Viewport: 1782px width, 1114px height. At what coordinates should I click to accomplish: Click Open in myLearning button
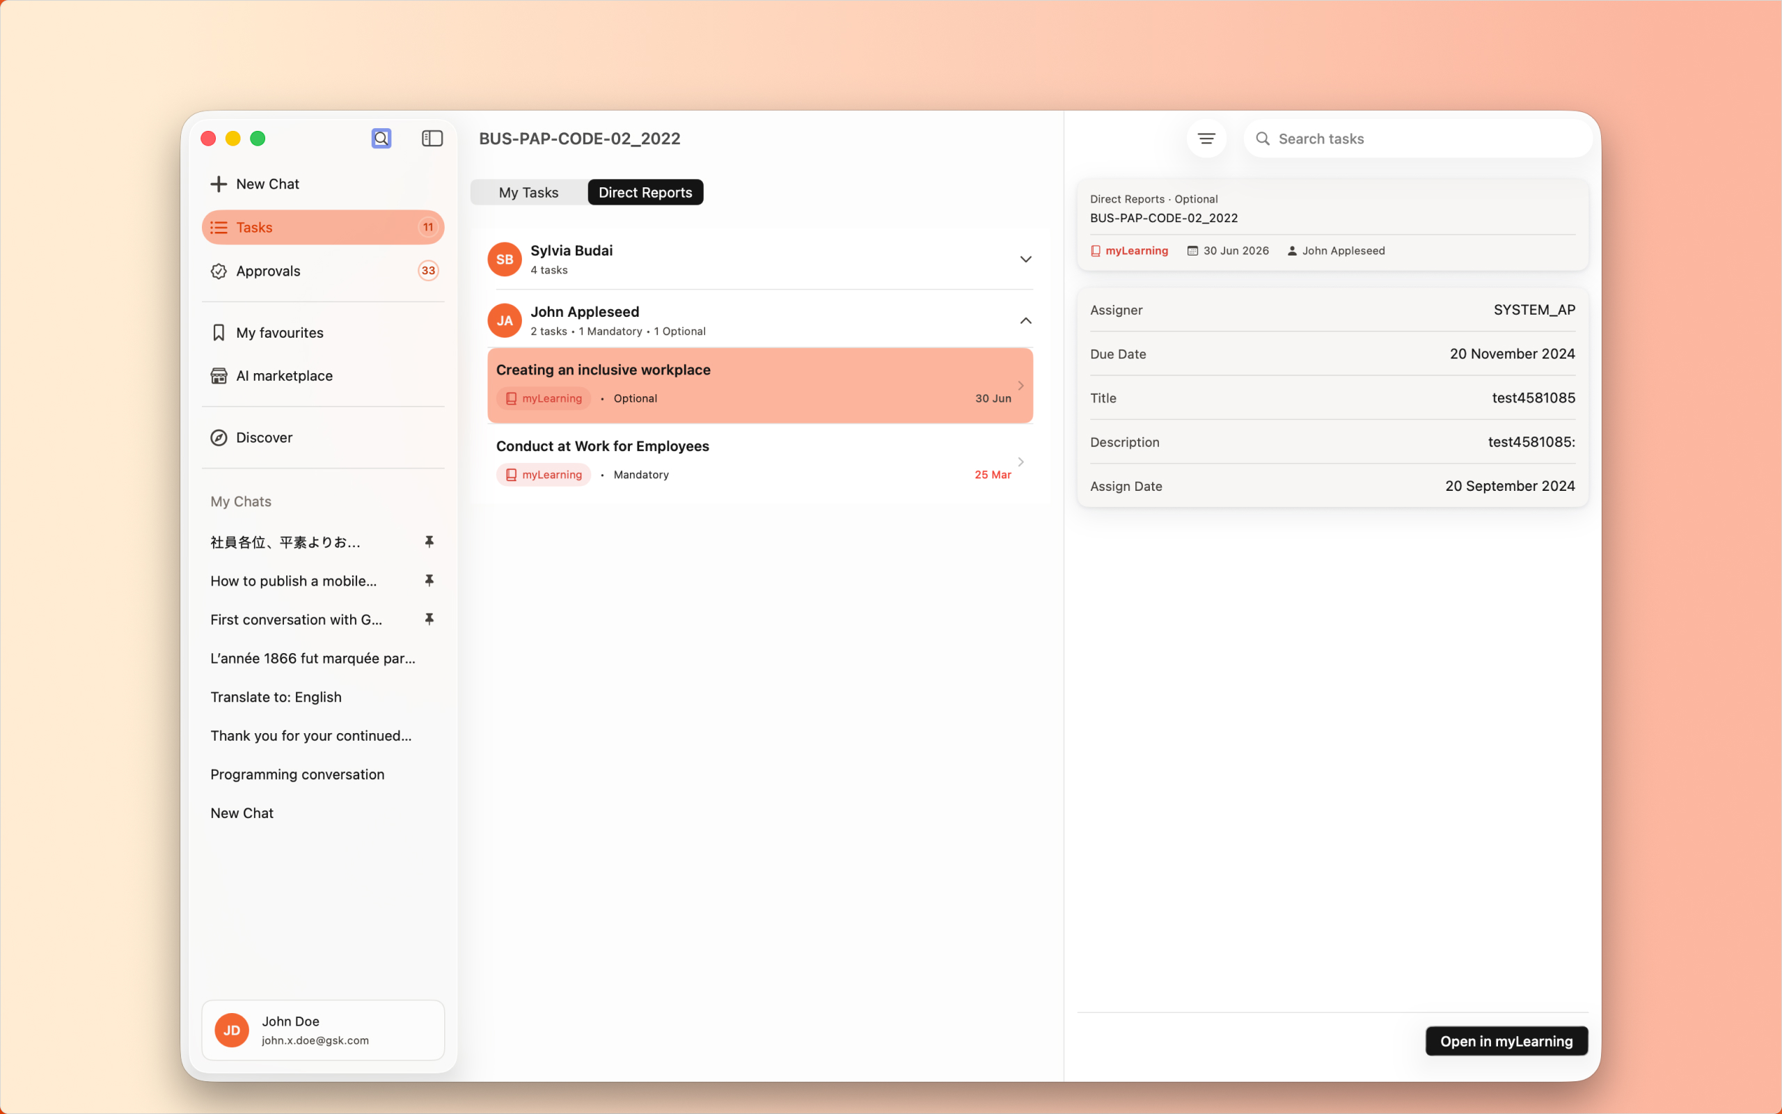tap(1506, 1041)
